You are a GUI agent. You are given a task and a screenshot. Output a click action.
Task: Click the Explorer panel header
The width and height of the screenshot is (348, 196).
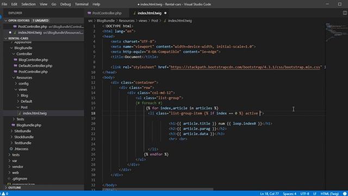coord(15,13)
